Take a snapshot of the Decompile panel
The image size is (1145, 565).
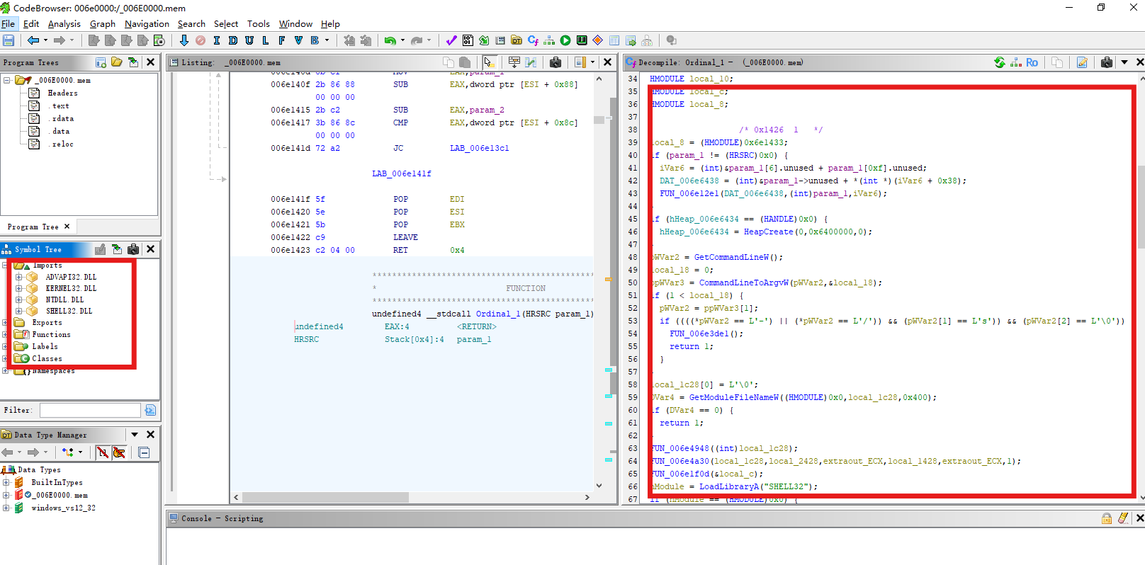point(1107,62)
